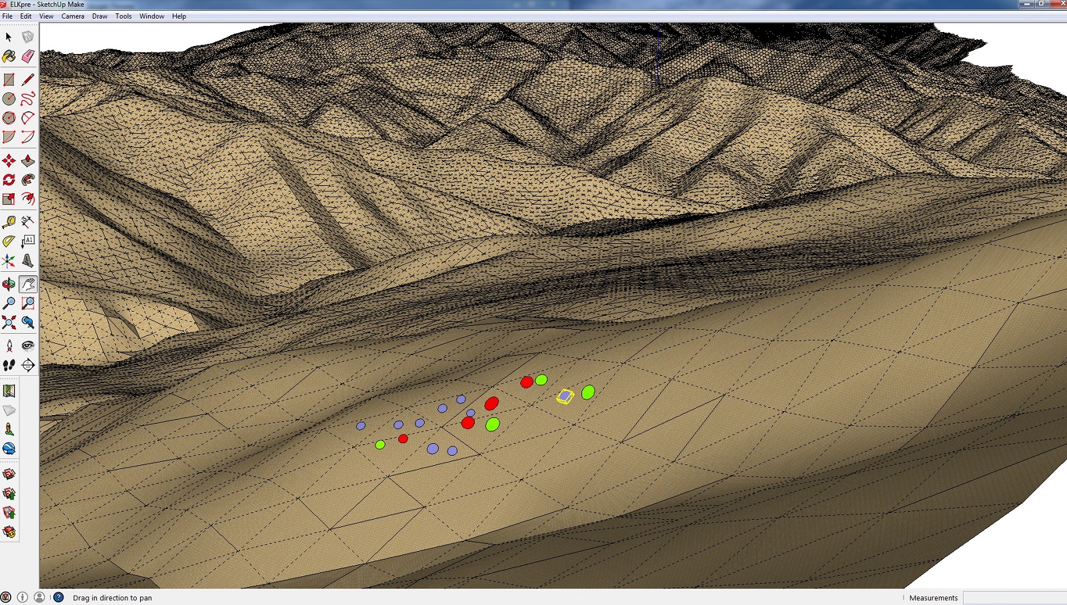
Task: Choose the Tape Measure tool
Action: (9, 222)
